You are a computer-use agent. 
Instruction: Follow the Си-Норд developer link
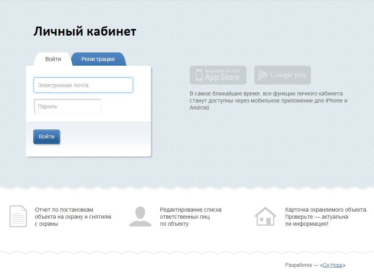tap(333, 265)
